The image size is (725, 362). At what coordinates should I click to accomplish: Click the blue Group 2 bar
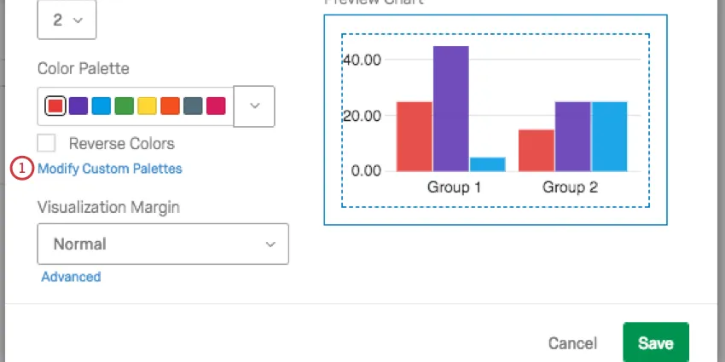(x=609, y=136)
